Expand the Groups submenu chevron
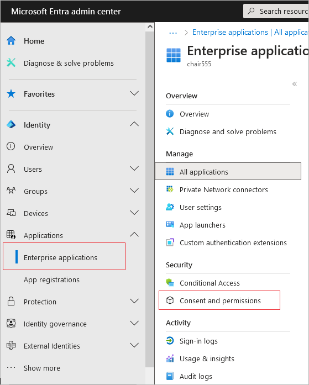 (134, 191)
